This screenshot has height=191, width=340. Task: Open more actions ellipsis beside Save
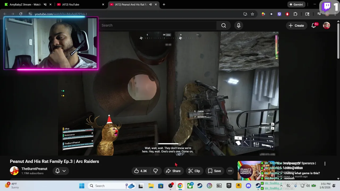230,171
